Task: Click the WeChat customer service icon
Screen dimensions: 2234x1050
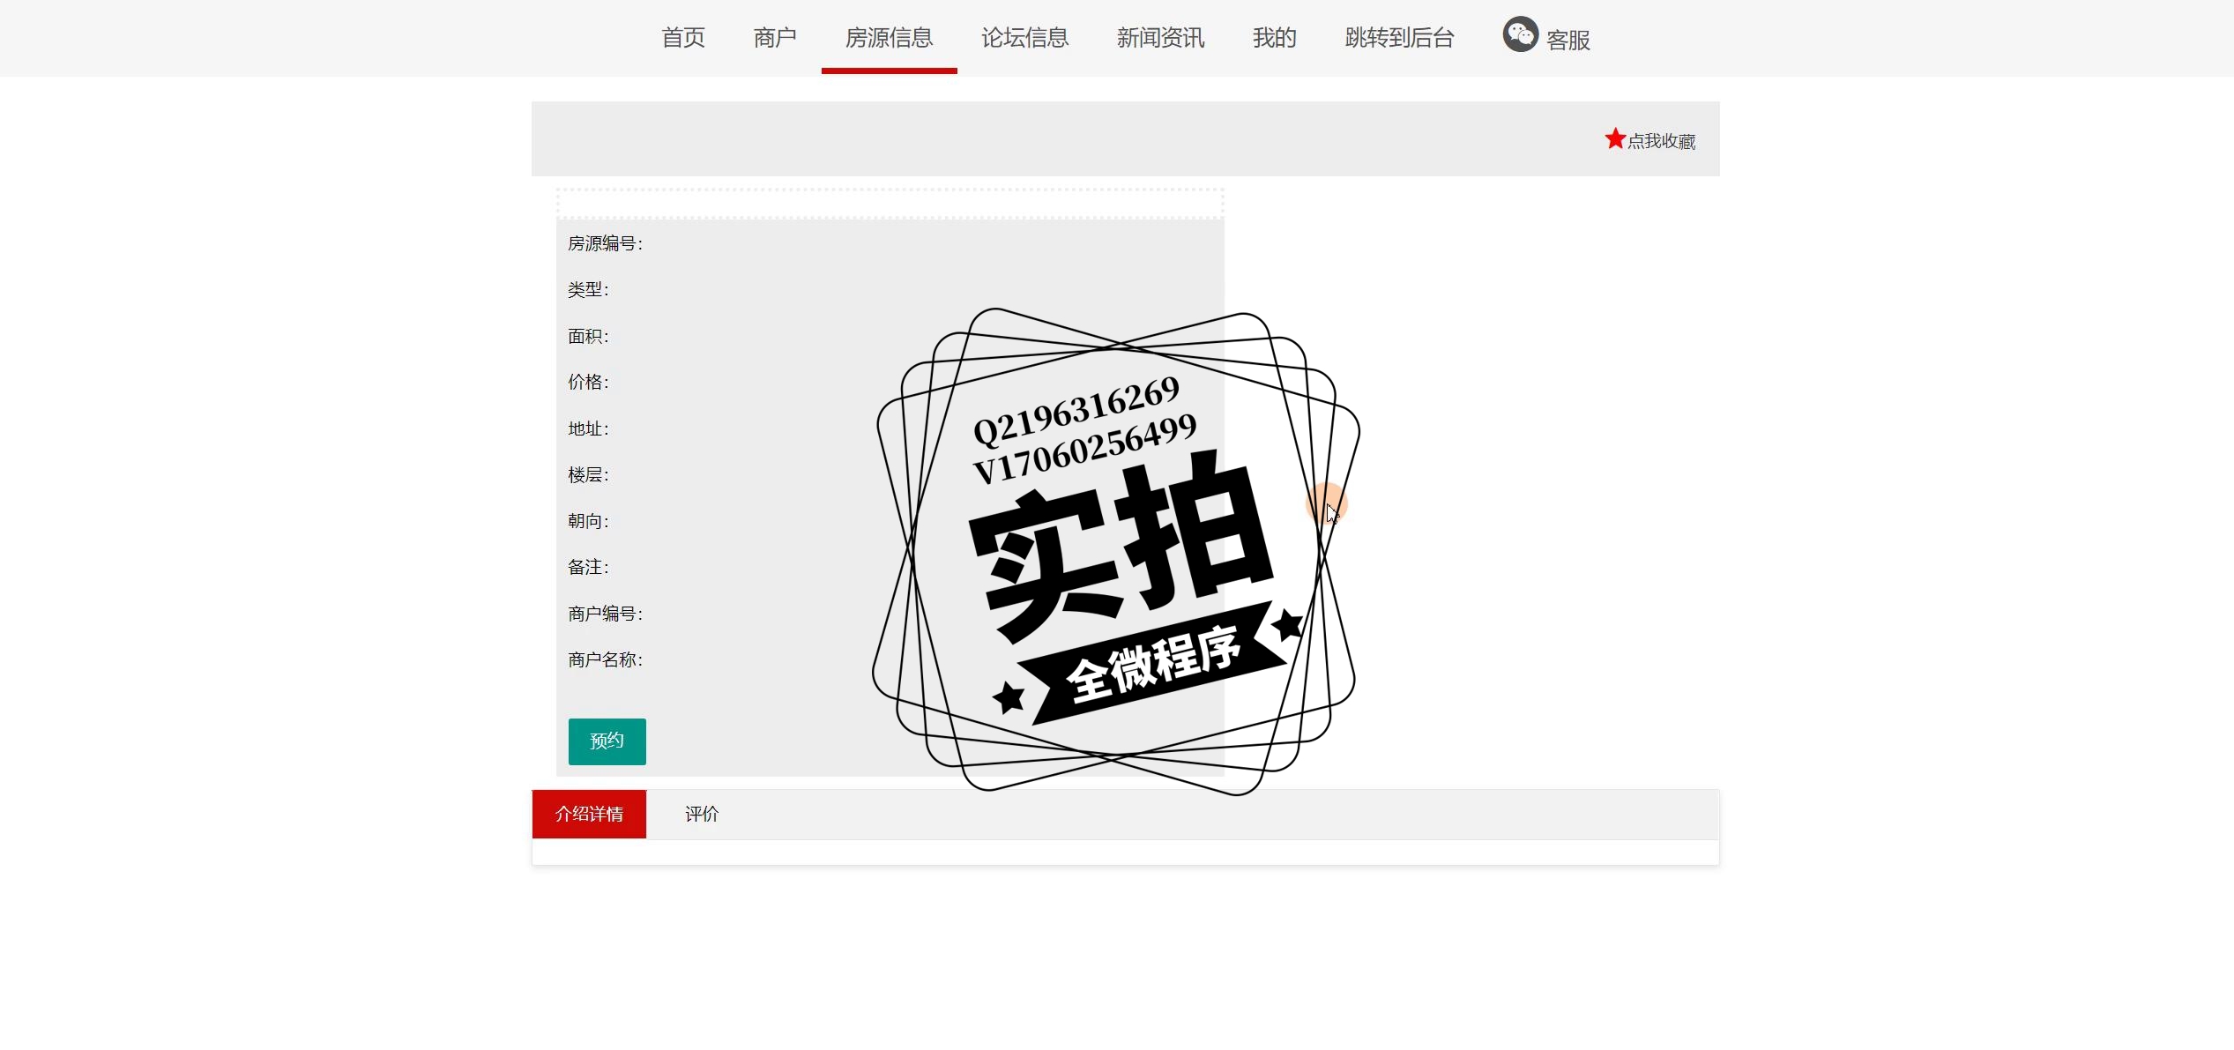Action: tap(1520, 34)
